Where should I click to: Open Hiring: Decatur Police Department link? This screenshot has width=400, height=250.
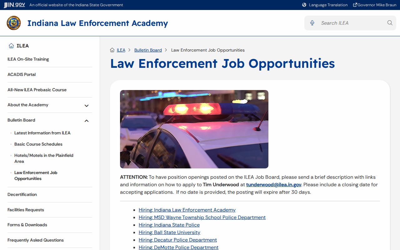(178, 240)
